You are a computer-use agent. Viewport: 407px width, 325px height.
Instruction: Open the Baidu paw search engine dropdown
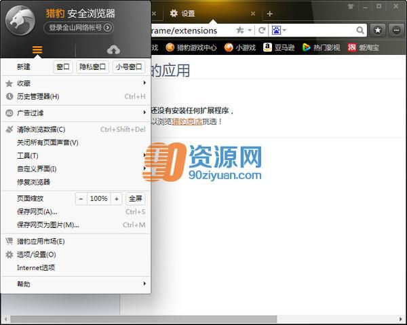click(279, 31)
